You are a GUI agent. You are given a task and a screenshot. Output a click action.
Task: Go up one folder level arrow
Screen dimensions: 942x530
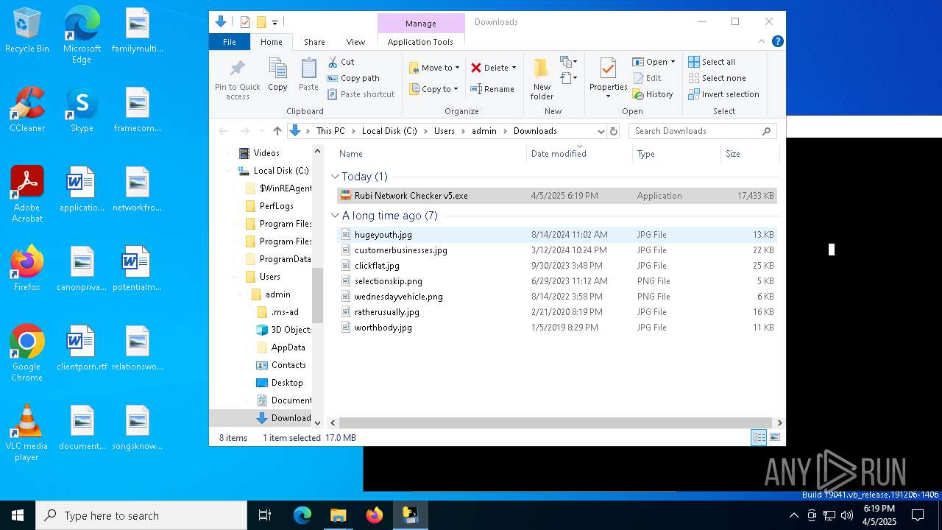[277, 131]
